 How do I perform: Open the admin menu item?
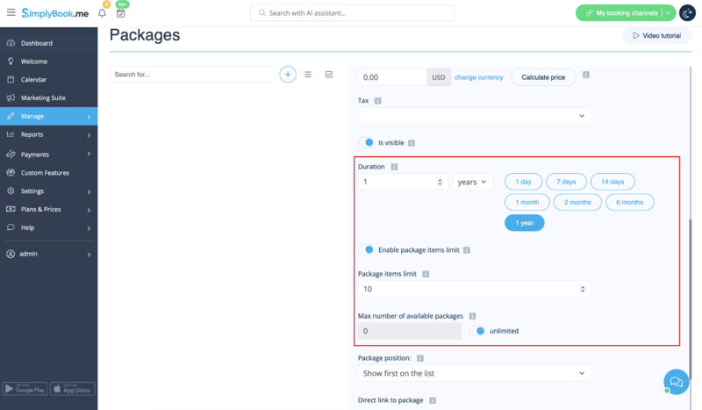pos(49,254)
